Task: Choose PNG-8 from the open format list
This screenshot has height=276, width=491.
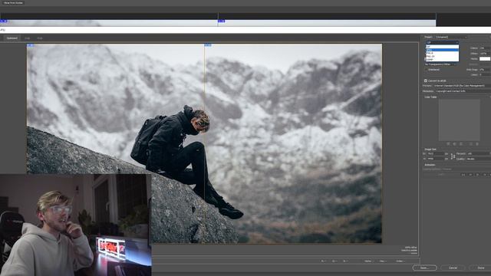Action: tap(442, 53)
